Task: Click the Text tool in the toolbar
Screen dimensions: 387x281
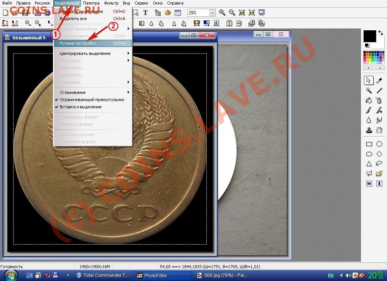Action: click(x=146, y=12)
